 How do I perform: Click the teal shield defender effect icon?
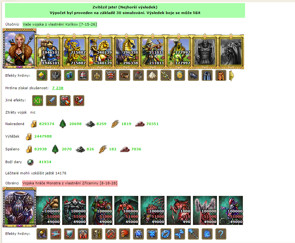69,234
